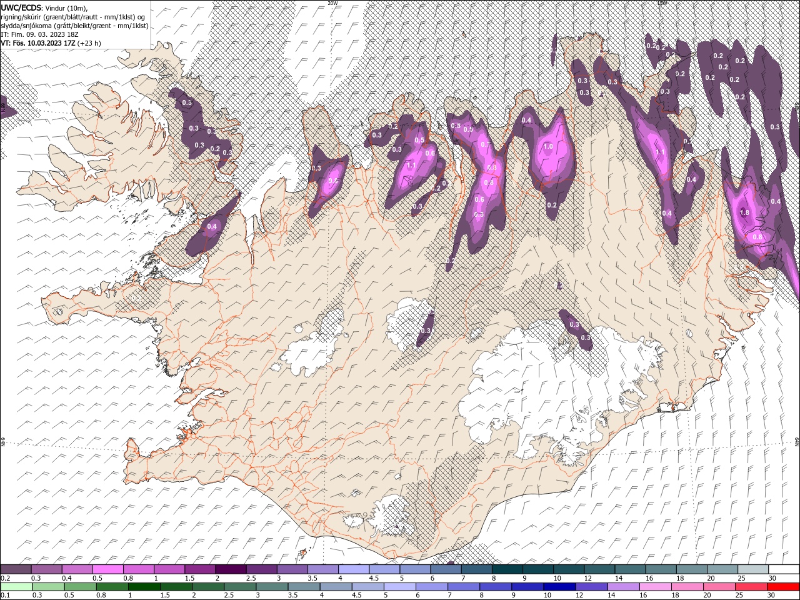Pick the darkest purple 2 swatch in upper scale
Screen dimensions: 800x600
click(231, 569)
